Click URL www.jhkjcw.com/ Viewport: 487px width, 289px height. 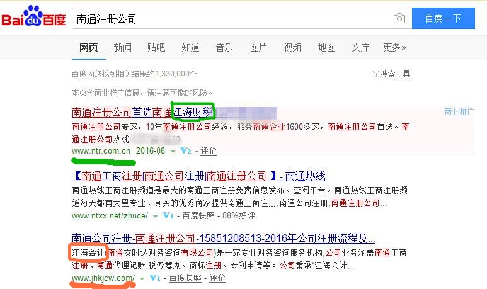coord(103,278)
